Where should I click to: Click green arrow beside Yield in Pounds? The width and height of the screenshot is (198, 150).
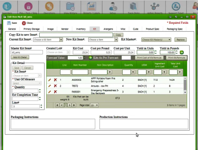click(x=182, y=52)
